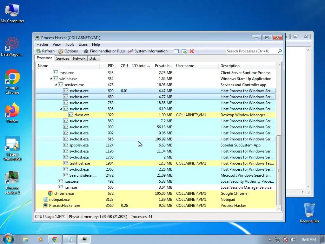Switch to the Disk tab
This screenshot has width=325, height=244.
93,58
